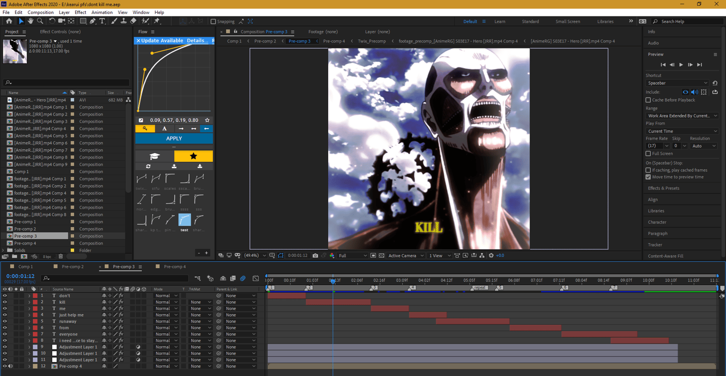Viewport: 726px width, 376px height.
Task: Delete selected project item trash icon
Action: point(60,257)
